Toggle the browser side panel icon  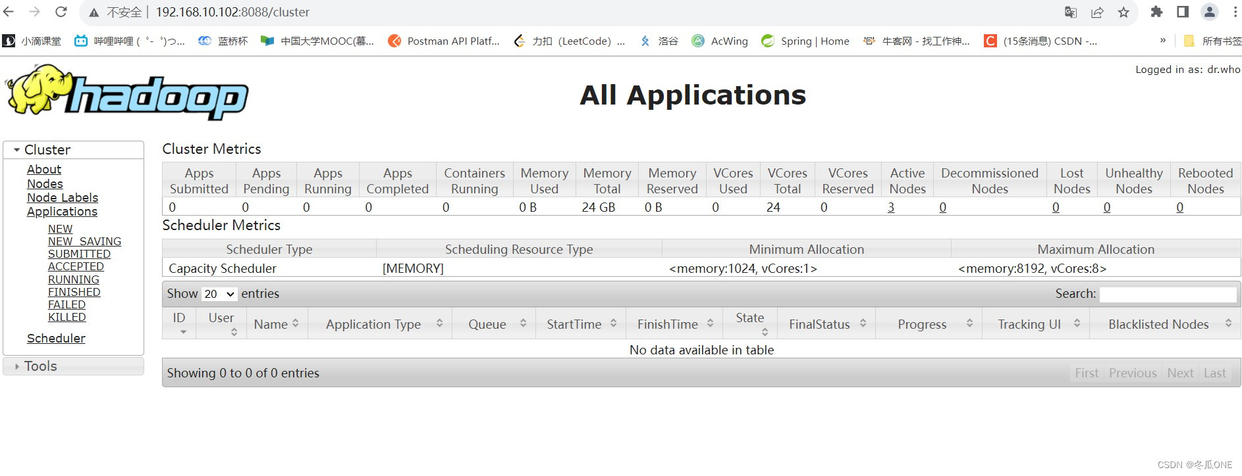coord(1183,12)
